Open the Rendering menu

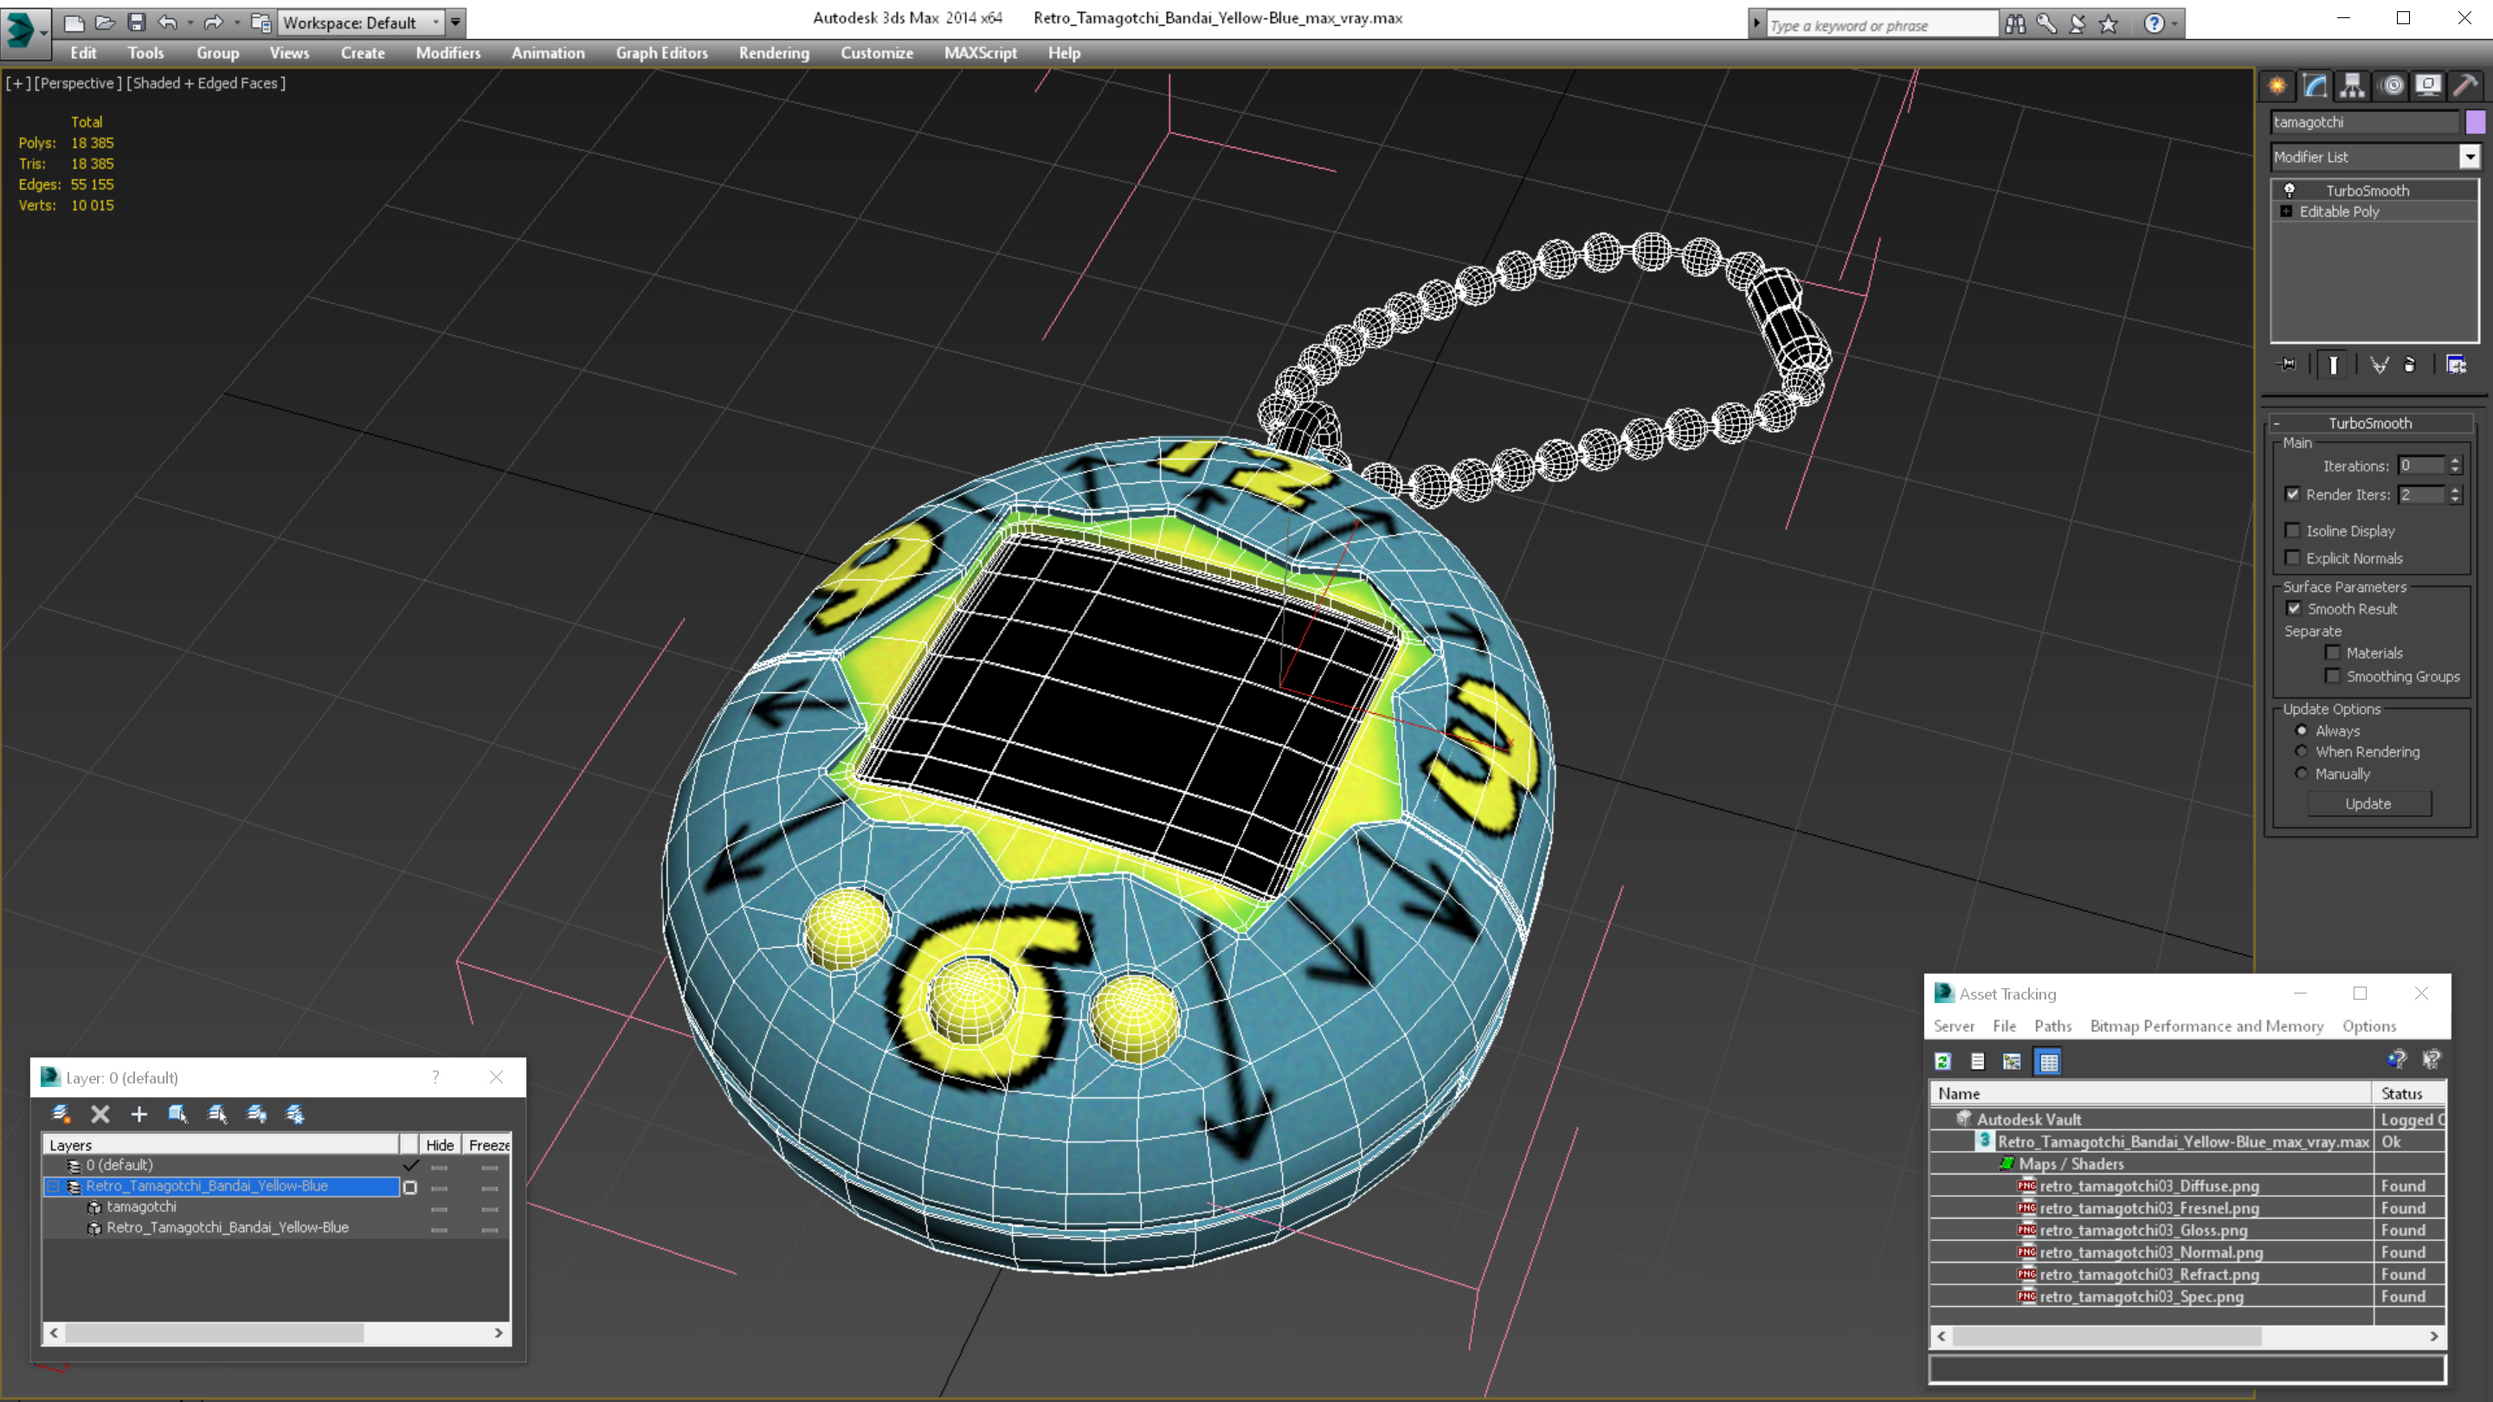(773, 53)
